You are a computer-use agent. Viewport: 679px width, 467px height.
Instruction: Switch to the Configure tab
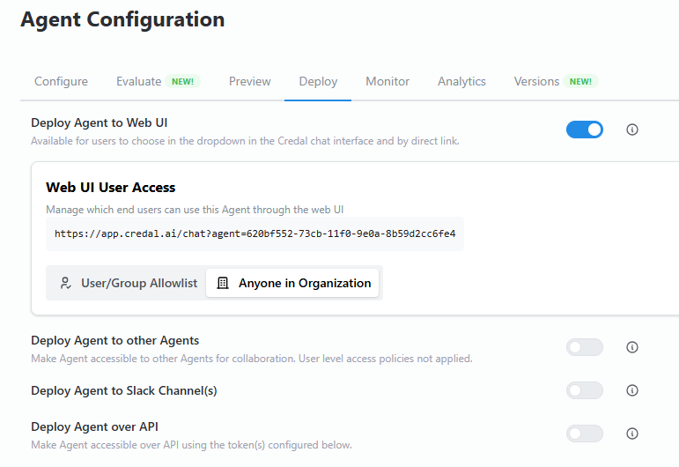61,81
